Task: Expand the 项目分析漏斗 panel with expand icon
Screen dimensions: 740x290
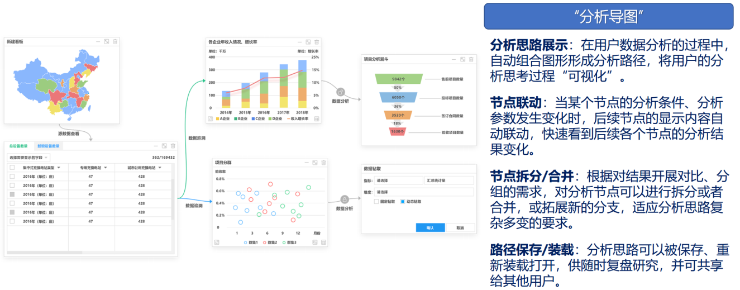Action: coord(462,59)
